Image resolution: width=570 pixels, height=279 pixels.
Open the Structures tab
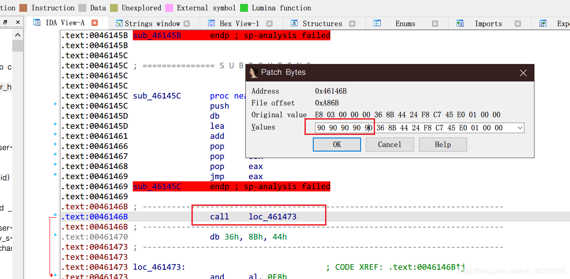(322, 24)
